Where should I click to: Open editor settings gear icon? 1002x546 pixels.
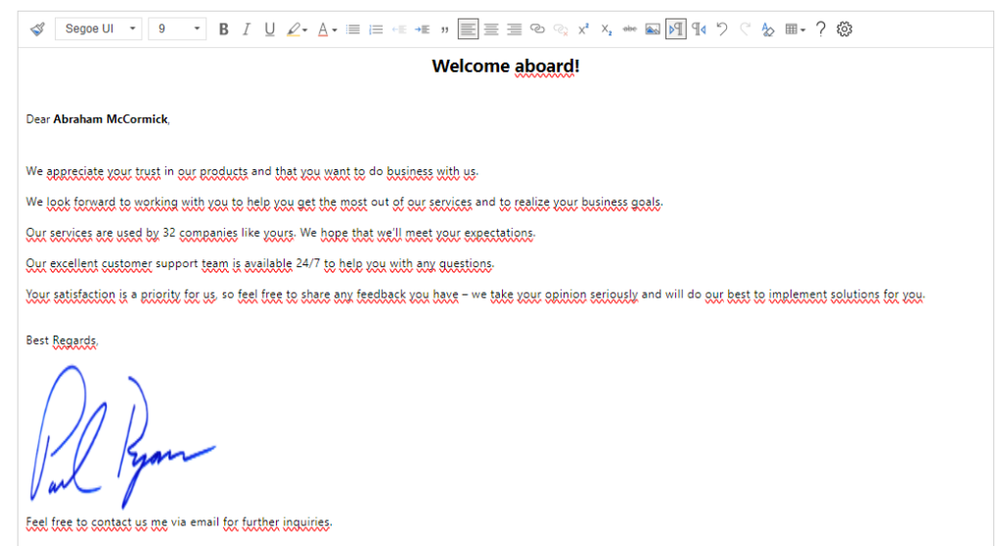pos(844,28)
